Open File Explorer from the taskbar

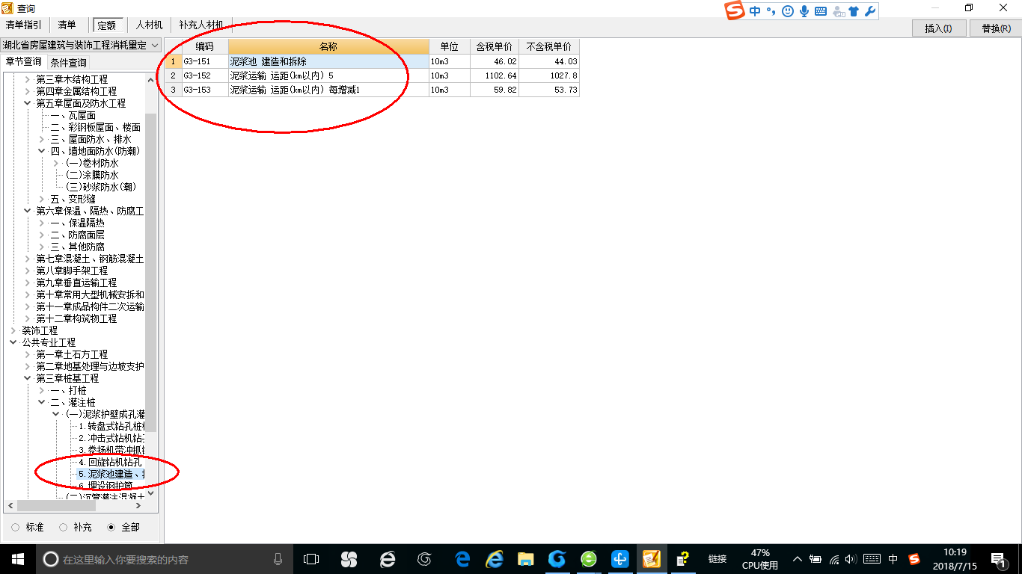coord(526,559)
